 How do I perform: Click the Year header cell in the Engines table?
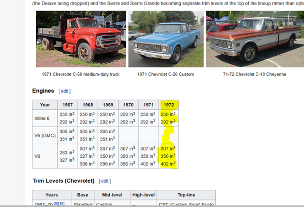pyautogui.click(x=45, y=105)
